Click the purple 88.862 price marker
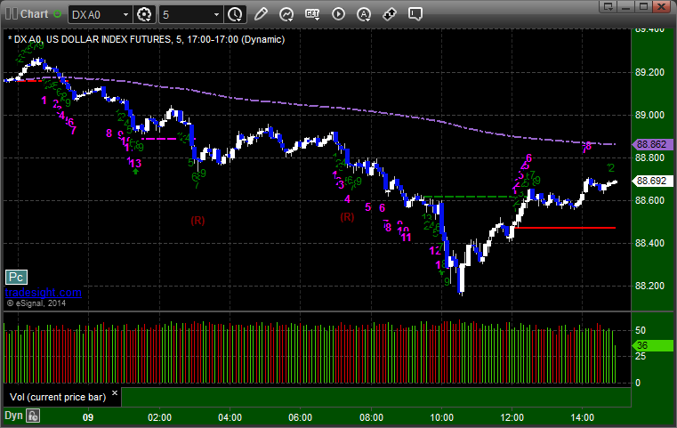The width and height of the screenshot is (677, 428). point(651,145)
